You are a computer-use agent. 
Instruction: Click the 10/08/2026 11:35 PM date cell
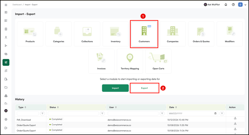point(178,125)
